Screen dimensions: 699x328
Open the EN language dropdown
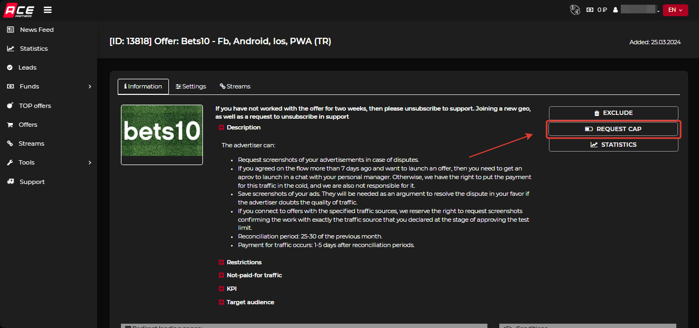click(x=675, y=10)
